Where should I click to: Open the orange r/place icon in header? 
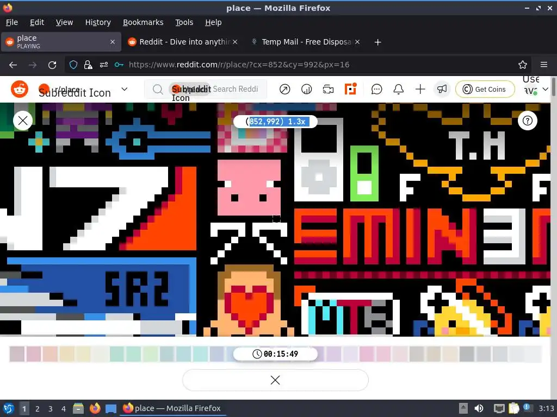pos(350,89)
